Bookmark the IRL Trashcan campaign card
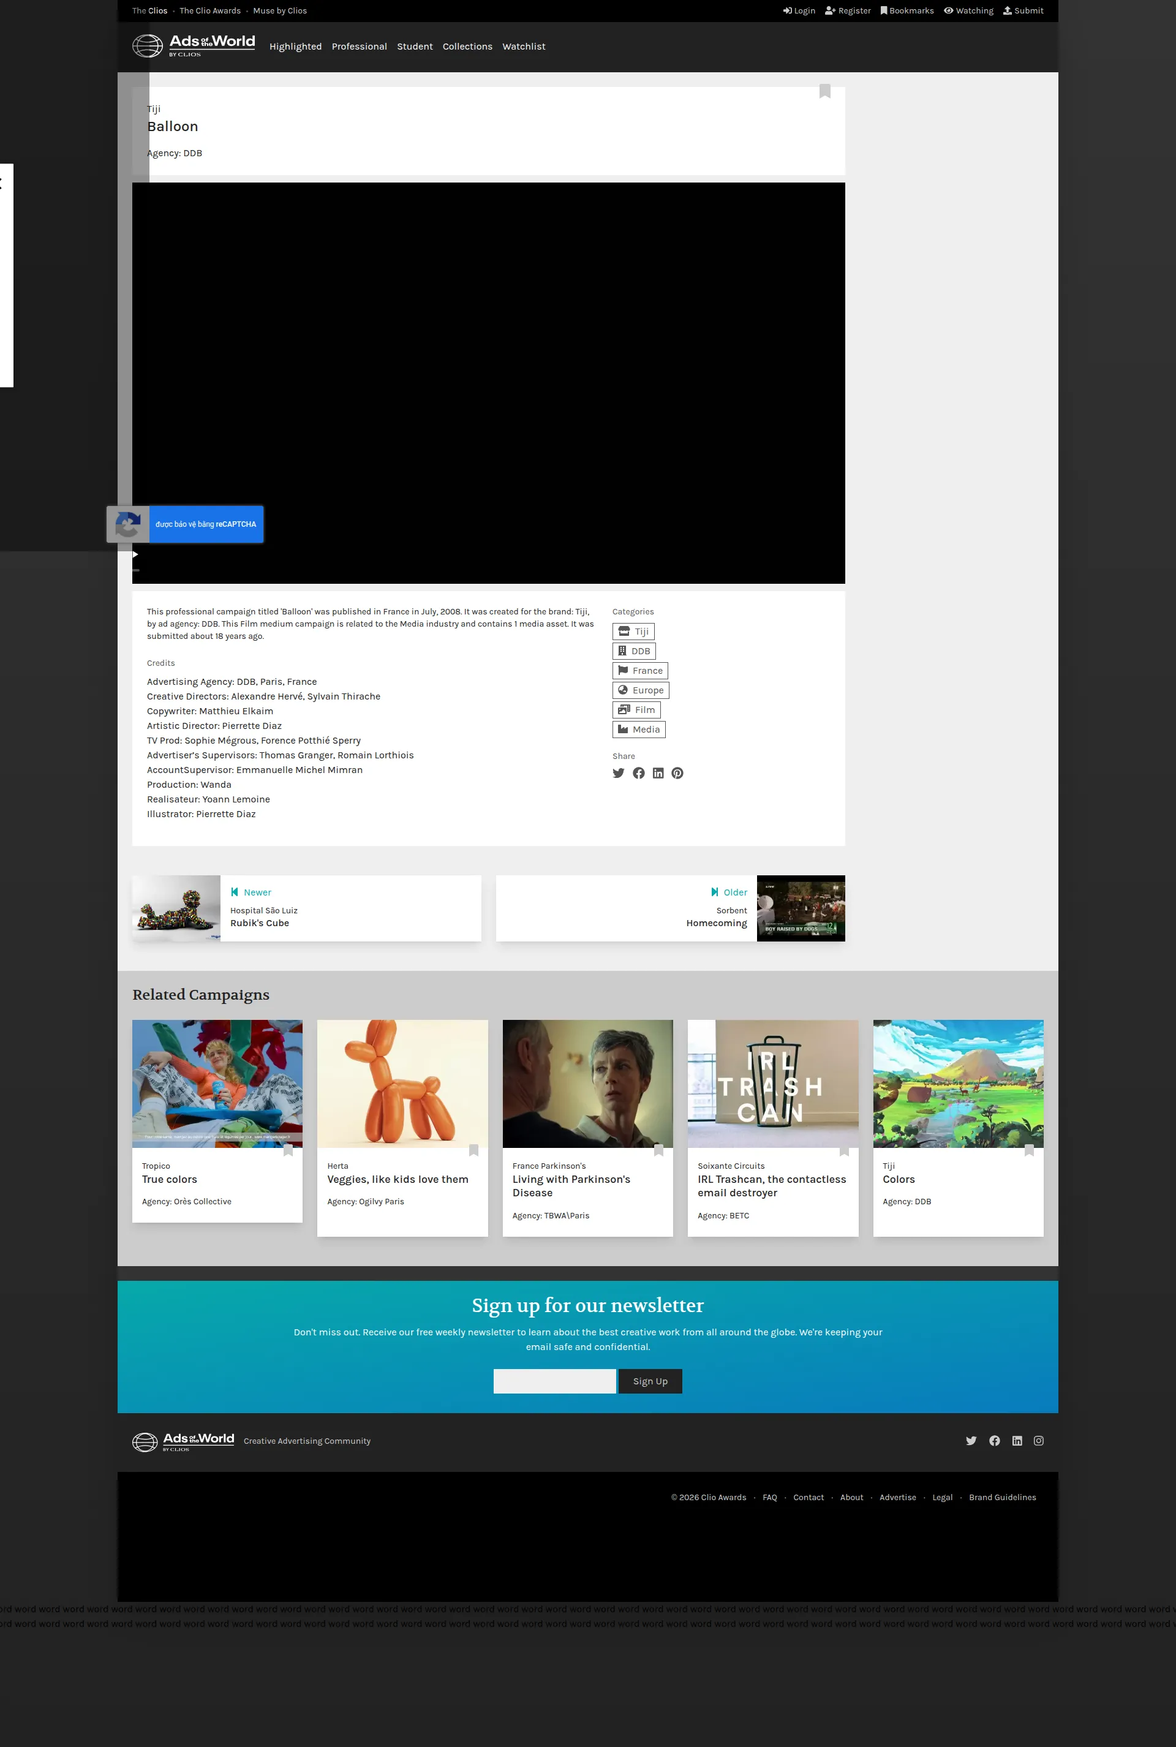1176x1747 pixels. pyautogui.click(x=844, y=1150)
